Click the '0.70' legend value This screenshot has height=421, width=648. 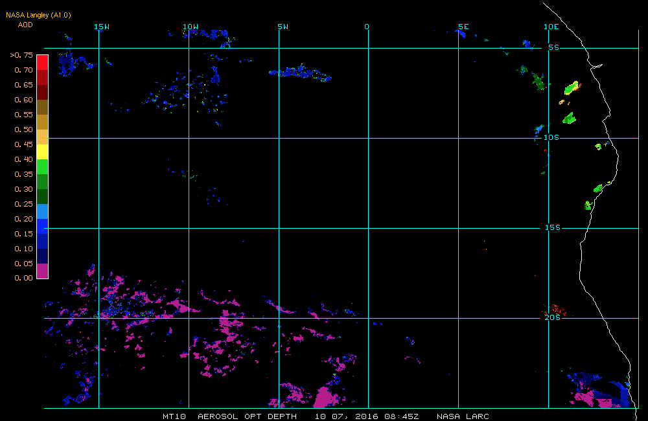click(x=23, y=70)
